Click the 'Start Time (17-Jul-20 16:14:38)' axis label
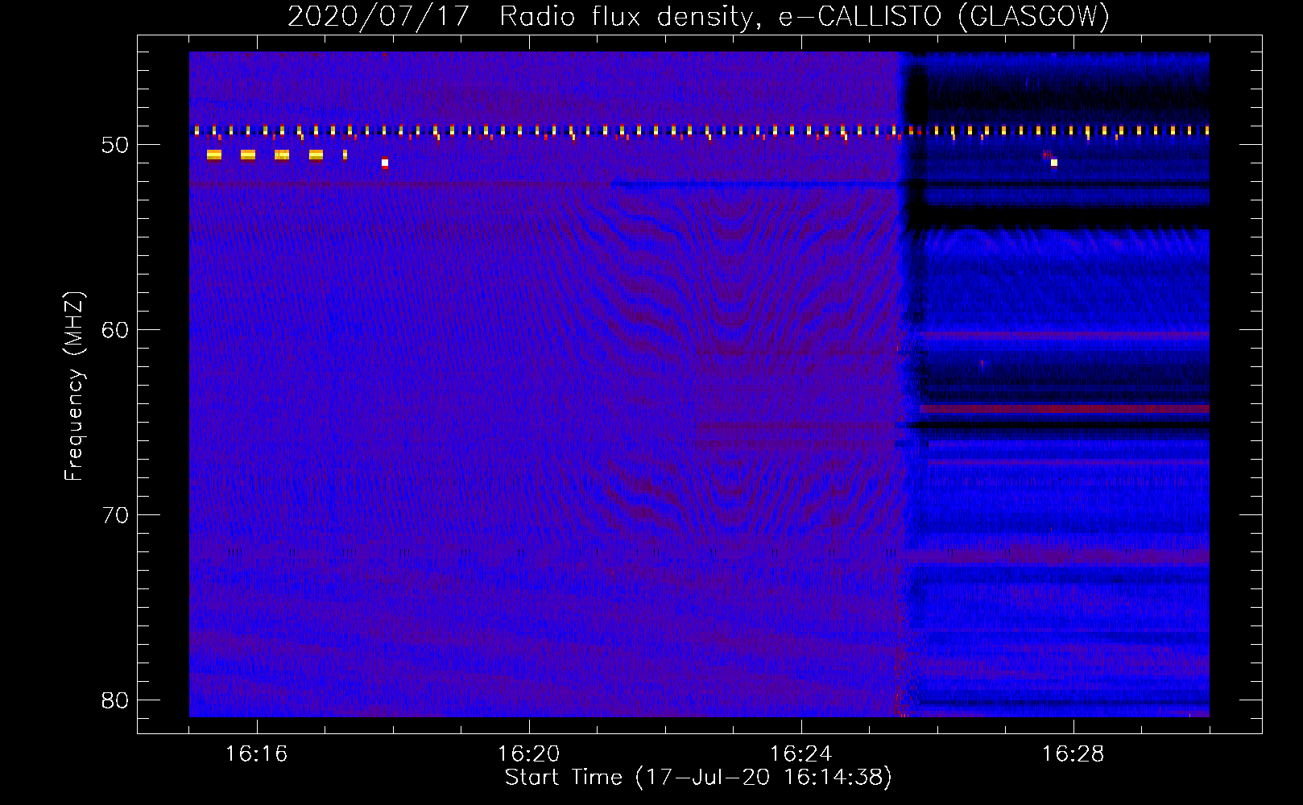Image resolution: width=1303 pixels, height=805 pixels. 698,778
